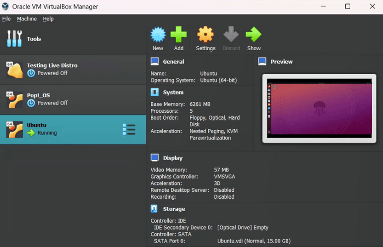Click Nested Paging, KVM Paravirtualization value
383x247 pixels.
[x=213, y=135]
